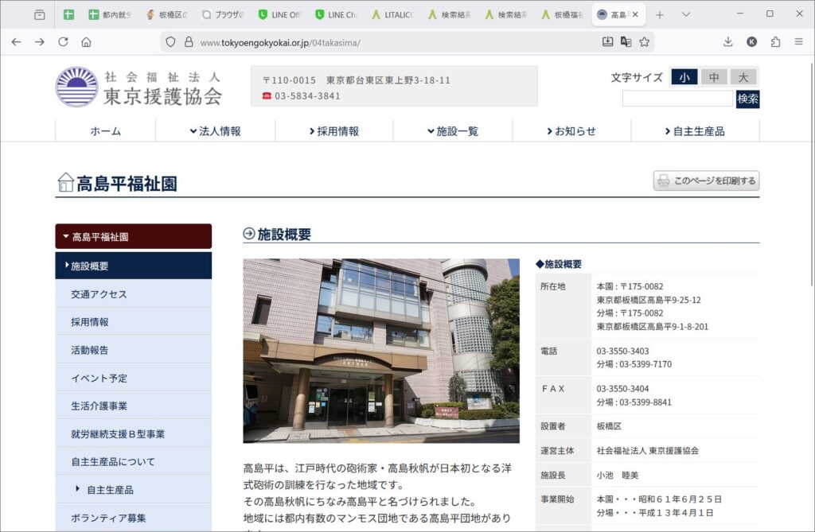Click the translate page icon in the address bar
The image size is (815, 532).
[626, 42]
